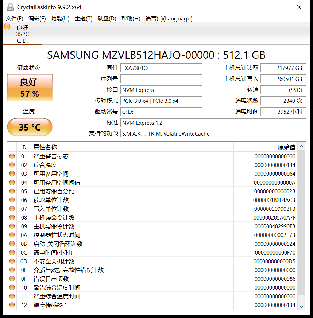Open the 编辑(E) menu
The image size is (313, 318).
(37, 19)
